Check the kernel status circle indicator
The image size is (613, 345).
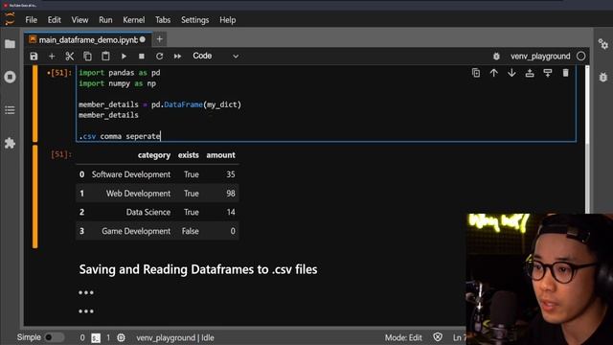click(581, 57)
